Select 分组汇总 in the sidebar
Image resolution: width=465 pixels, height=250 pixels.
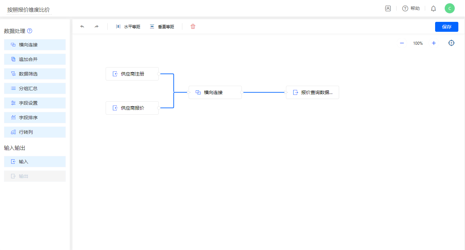coord(35,88)
